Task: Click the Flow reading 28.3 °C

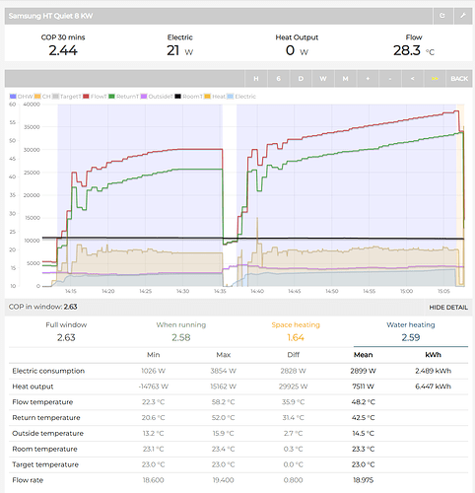Action: click(414, 50)
